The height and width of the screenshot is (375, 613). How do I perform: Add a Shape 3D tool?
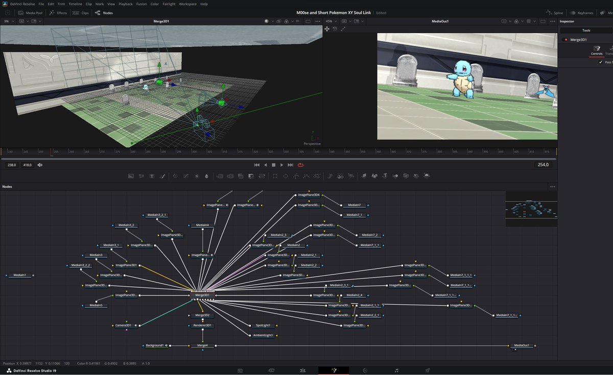click(374, 176)
